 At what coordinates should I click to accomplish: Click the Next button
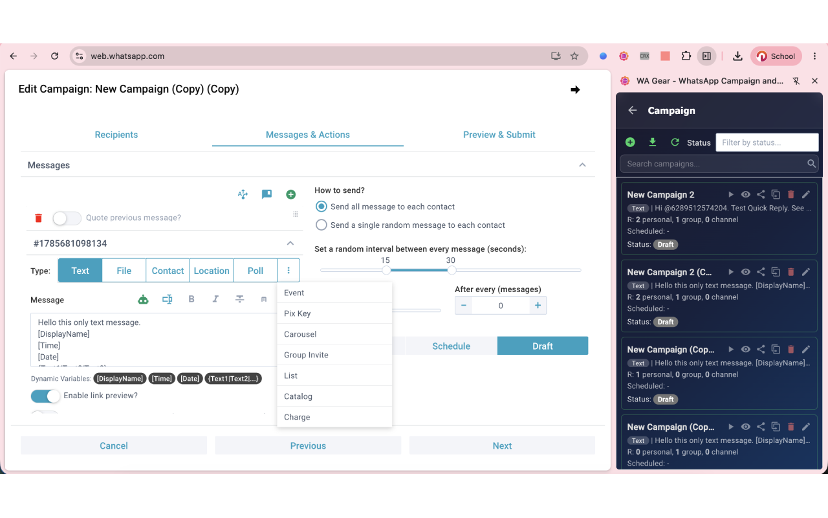pos(502,445)
